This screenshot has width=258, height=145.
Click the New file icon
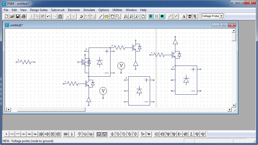pos(7,16)
